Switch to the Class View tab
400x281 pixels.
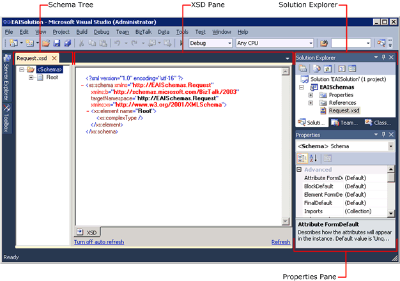click(378, 123)
